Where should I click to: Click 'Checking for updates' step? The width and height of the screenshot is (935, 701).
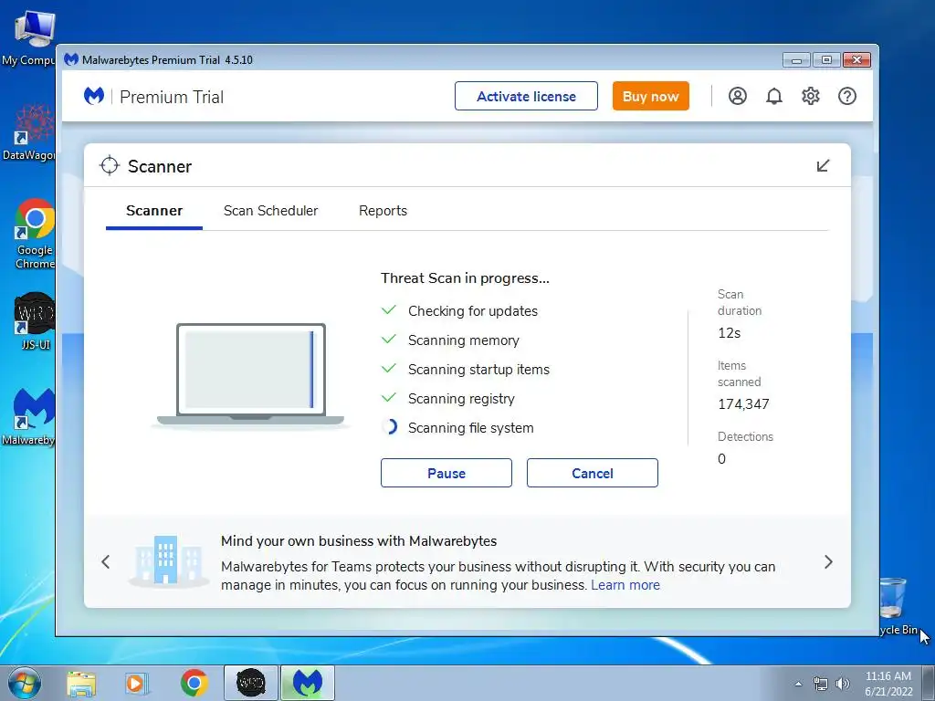473,311
